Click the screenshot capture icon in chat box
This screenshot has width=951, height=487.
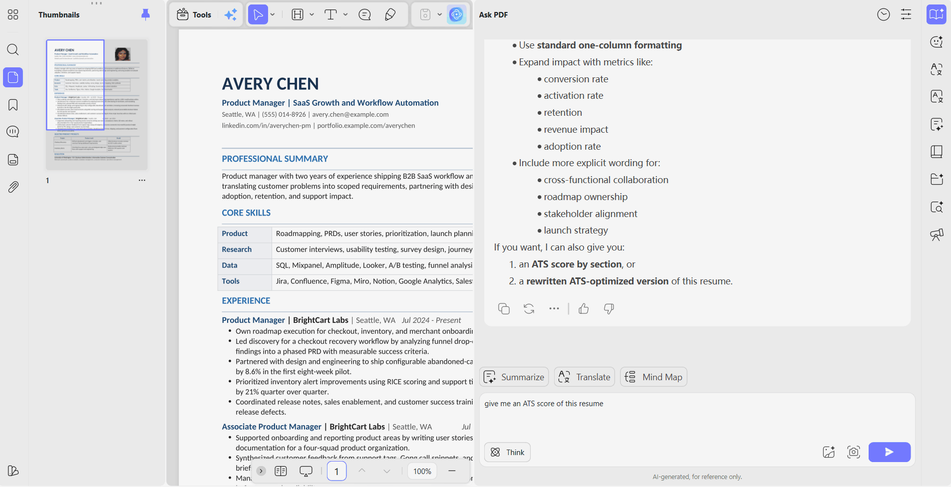(854, 452)
